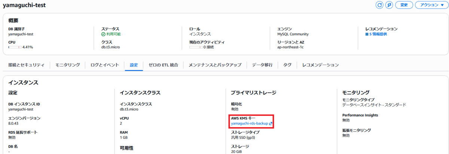Click the 有効 value under 暗号化
449x154 pixels.
click(x=235, y=109)
